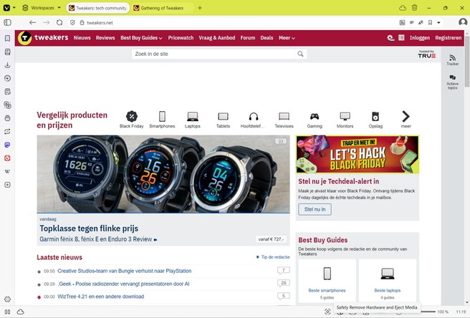The image size is (470, 318).
Task: Open the Notes panel in sidebar
Action: coord(7,92)
